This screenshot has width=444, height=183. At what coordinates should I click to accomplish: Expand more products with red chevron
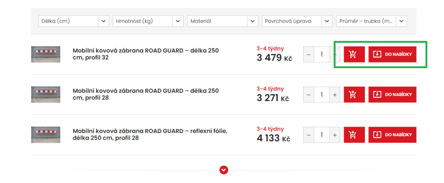point(224,170)
